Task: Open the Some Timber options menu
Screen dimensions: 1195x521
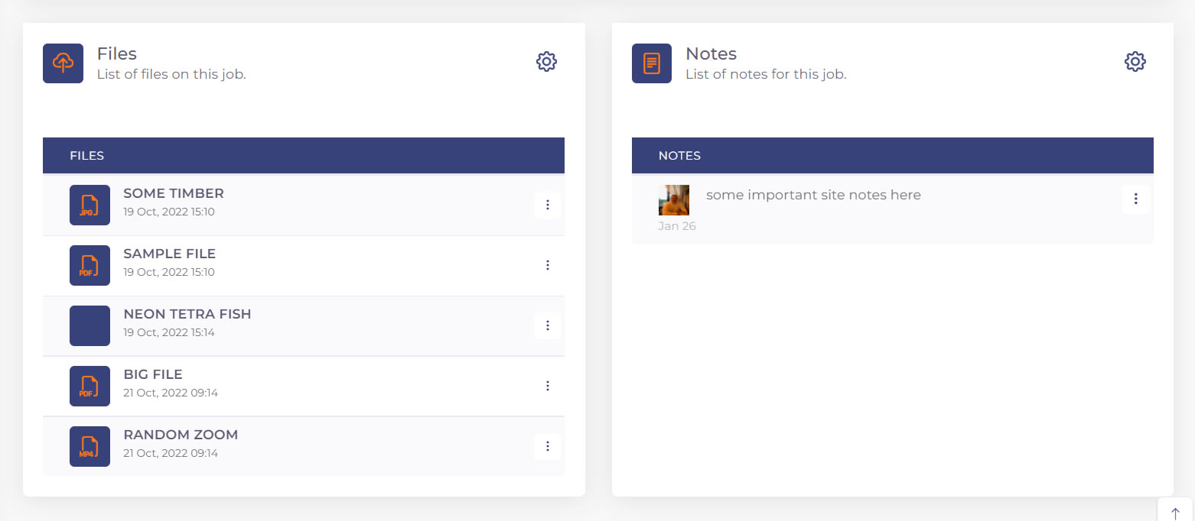Action: coord(548,205)
